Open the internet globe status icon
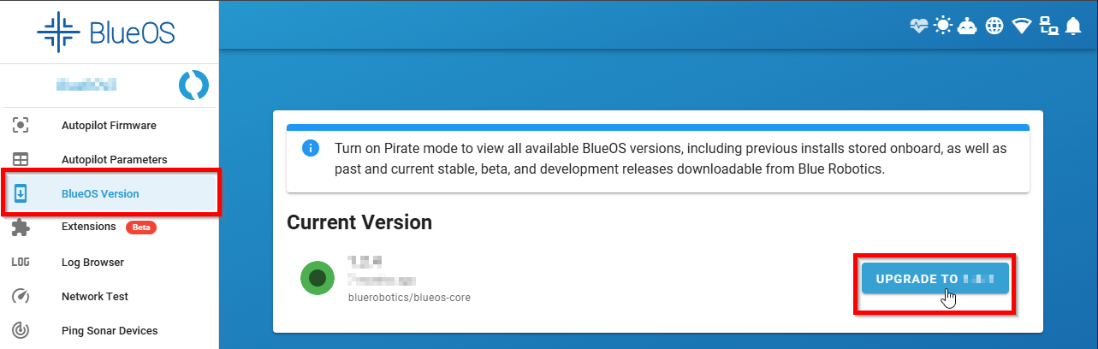 click(994, 27)
